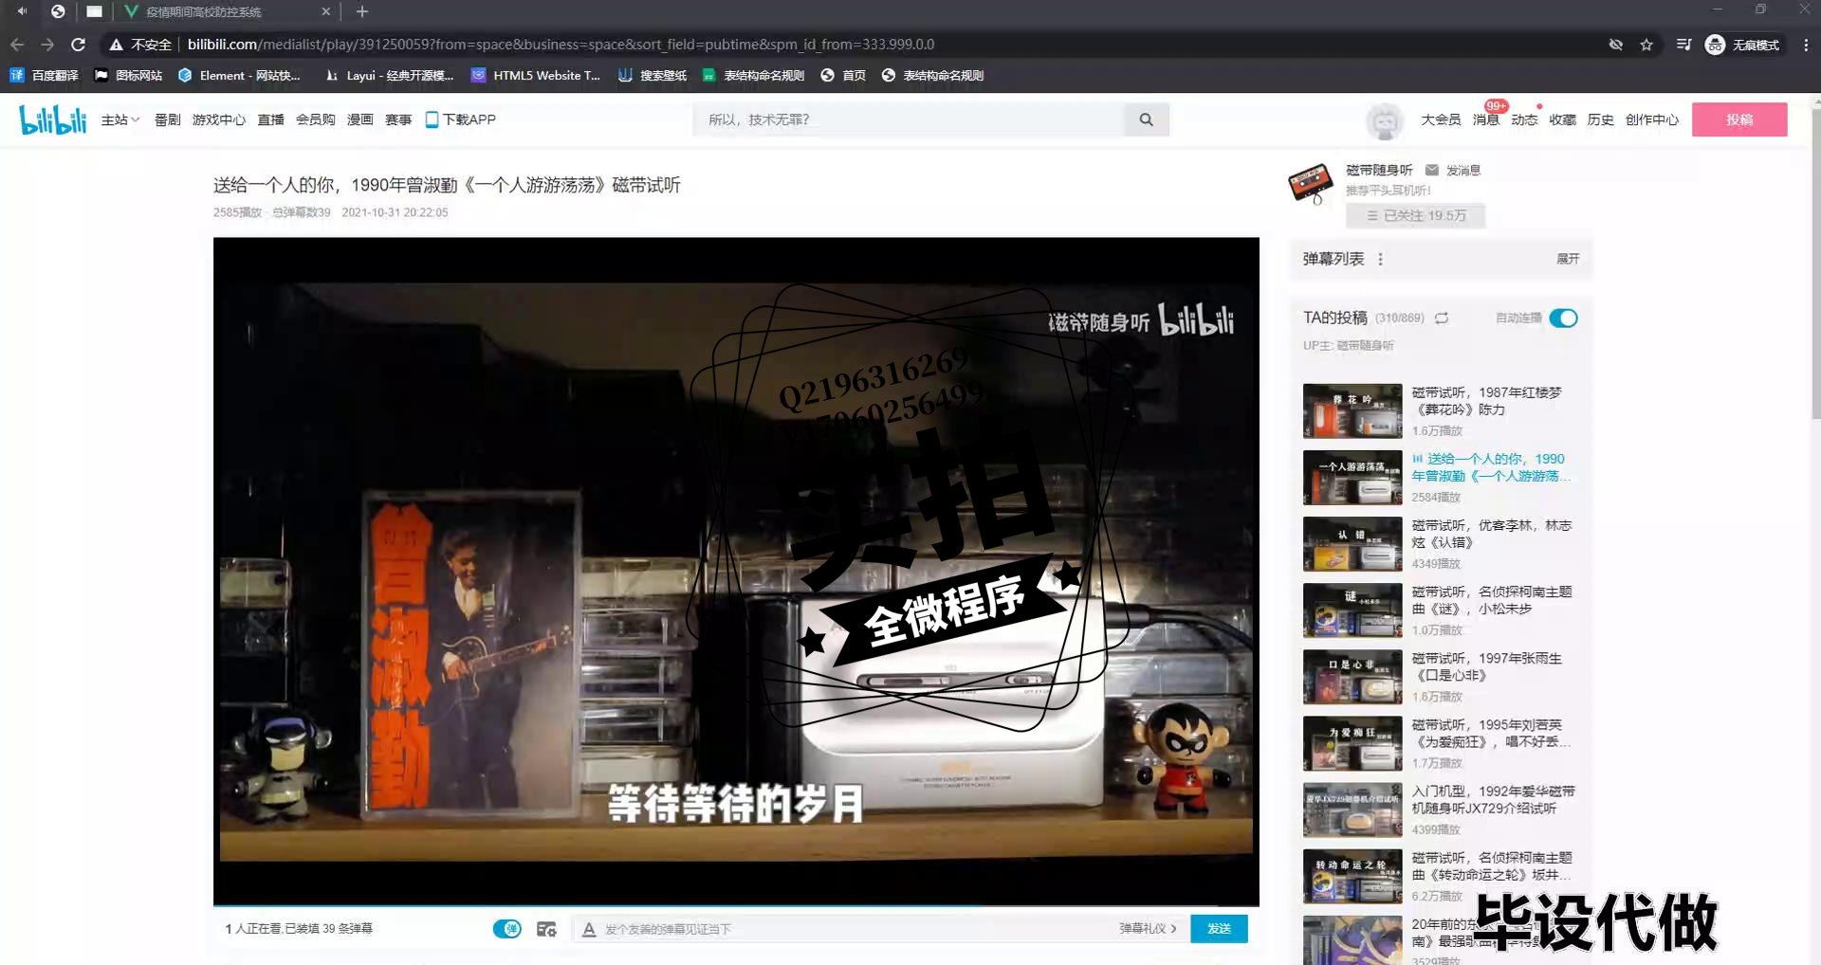This screenshot has height=965, width=1821.
Task: Open 直播 nav item
Action: (271, 119)
